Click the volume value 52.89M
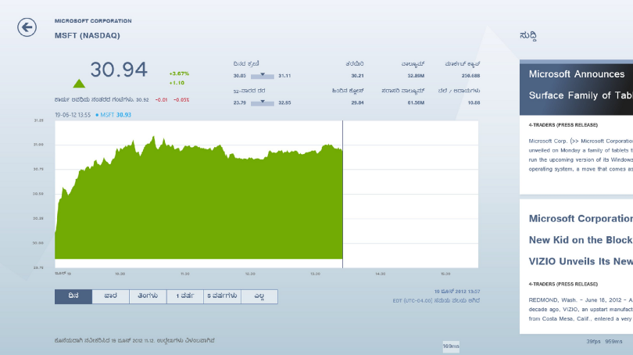 416,76
